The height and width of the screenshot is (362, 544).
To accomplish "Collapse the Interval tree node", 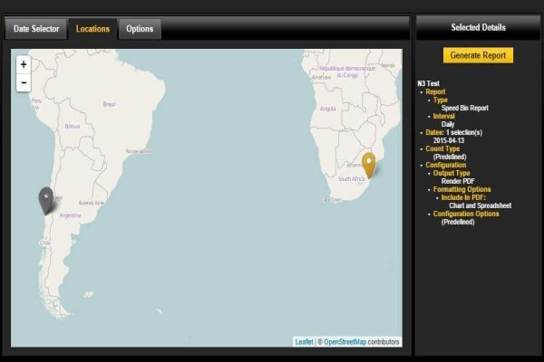I will (429, 117).
